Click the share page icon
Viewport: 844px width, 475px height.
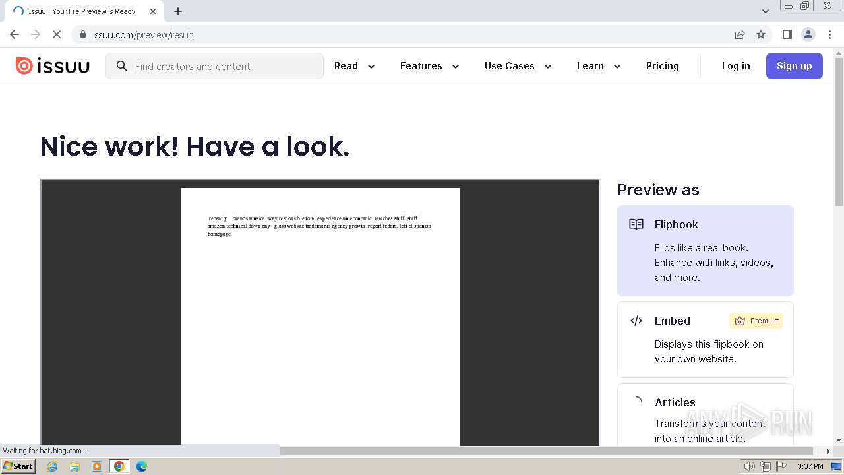(740, 34)
